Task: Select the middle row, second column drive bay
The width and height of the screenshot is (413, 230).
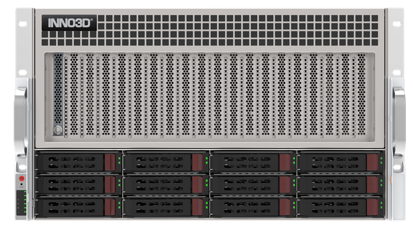Action: point(166,185)
